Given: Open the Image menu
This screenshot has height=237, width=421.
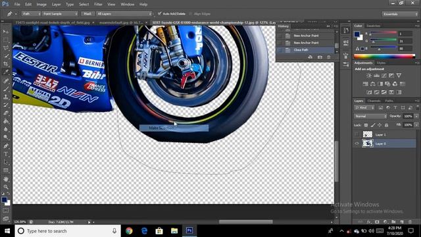Looking at the screenshot, I should (41, 5).
